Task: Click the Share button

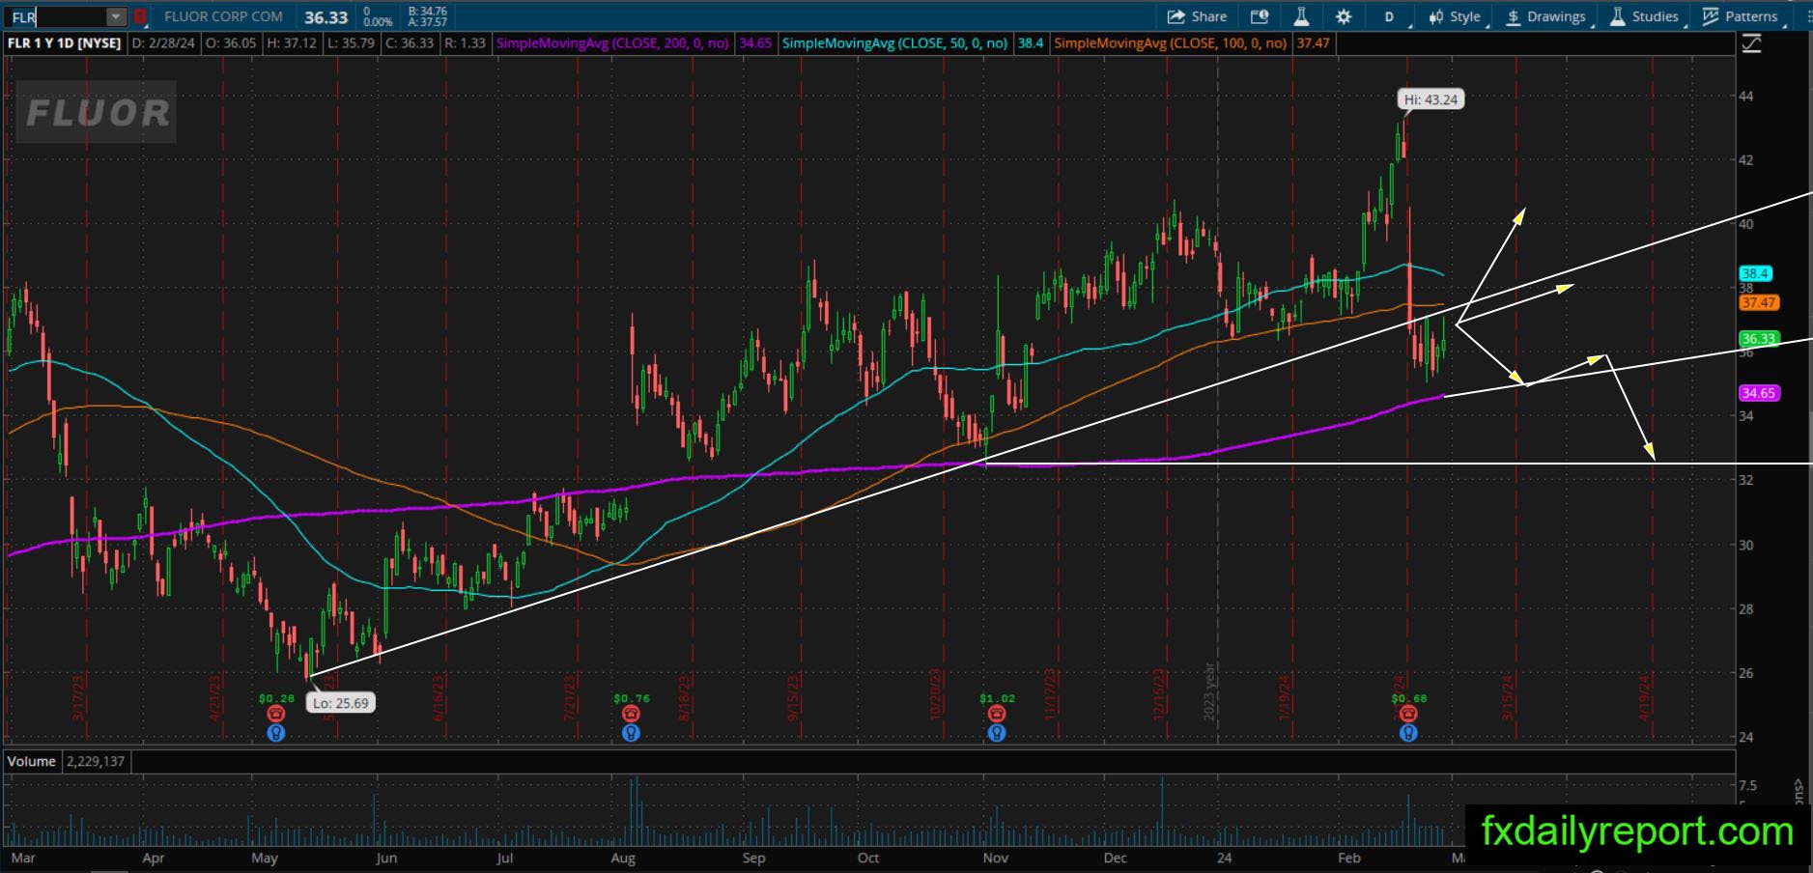Action: (x=1197, y=16)
